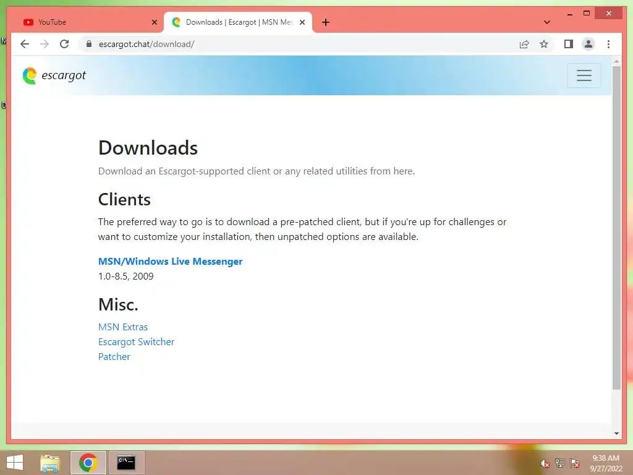Click the page vertical scrollbar thumb
Image resolution: width=633 pixels, height=475 pixels.
616,228
